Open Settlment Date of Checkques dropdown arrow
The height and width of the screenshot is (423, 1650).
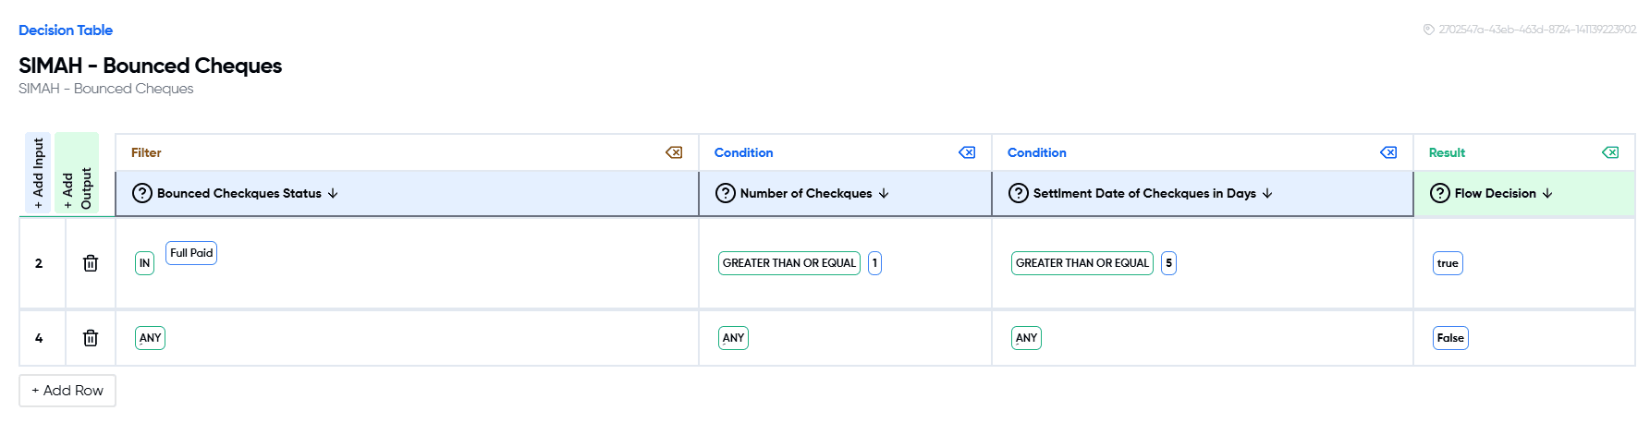(1267, 193)
